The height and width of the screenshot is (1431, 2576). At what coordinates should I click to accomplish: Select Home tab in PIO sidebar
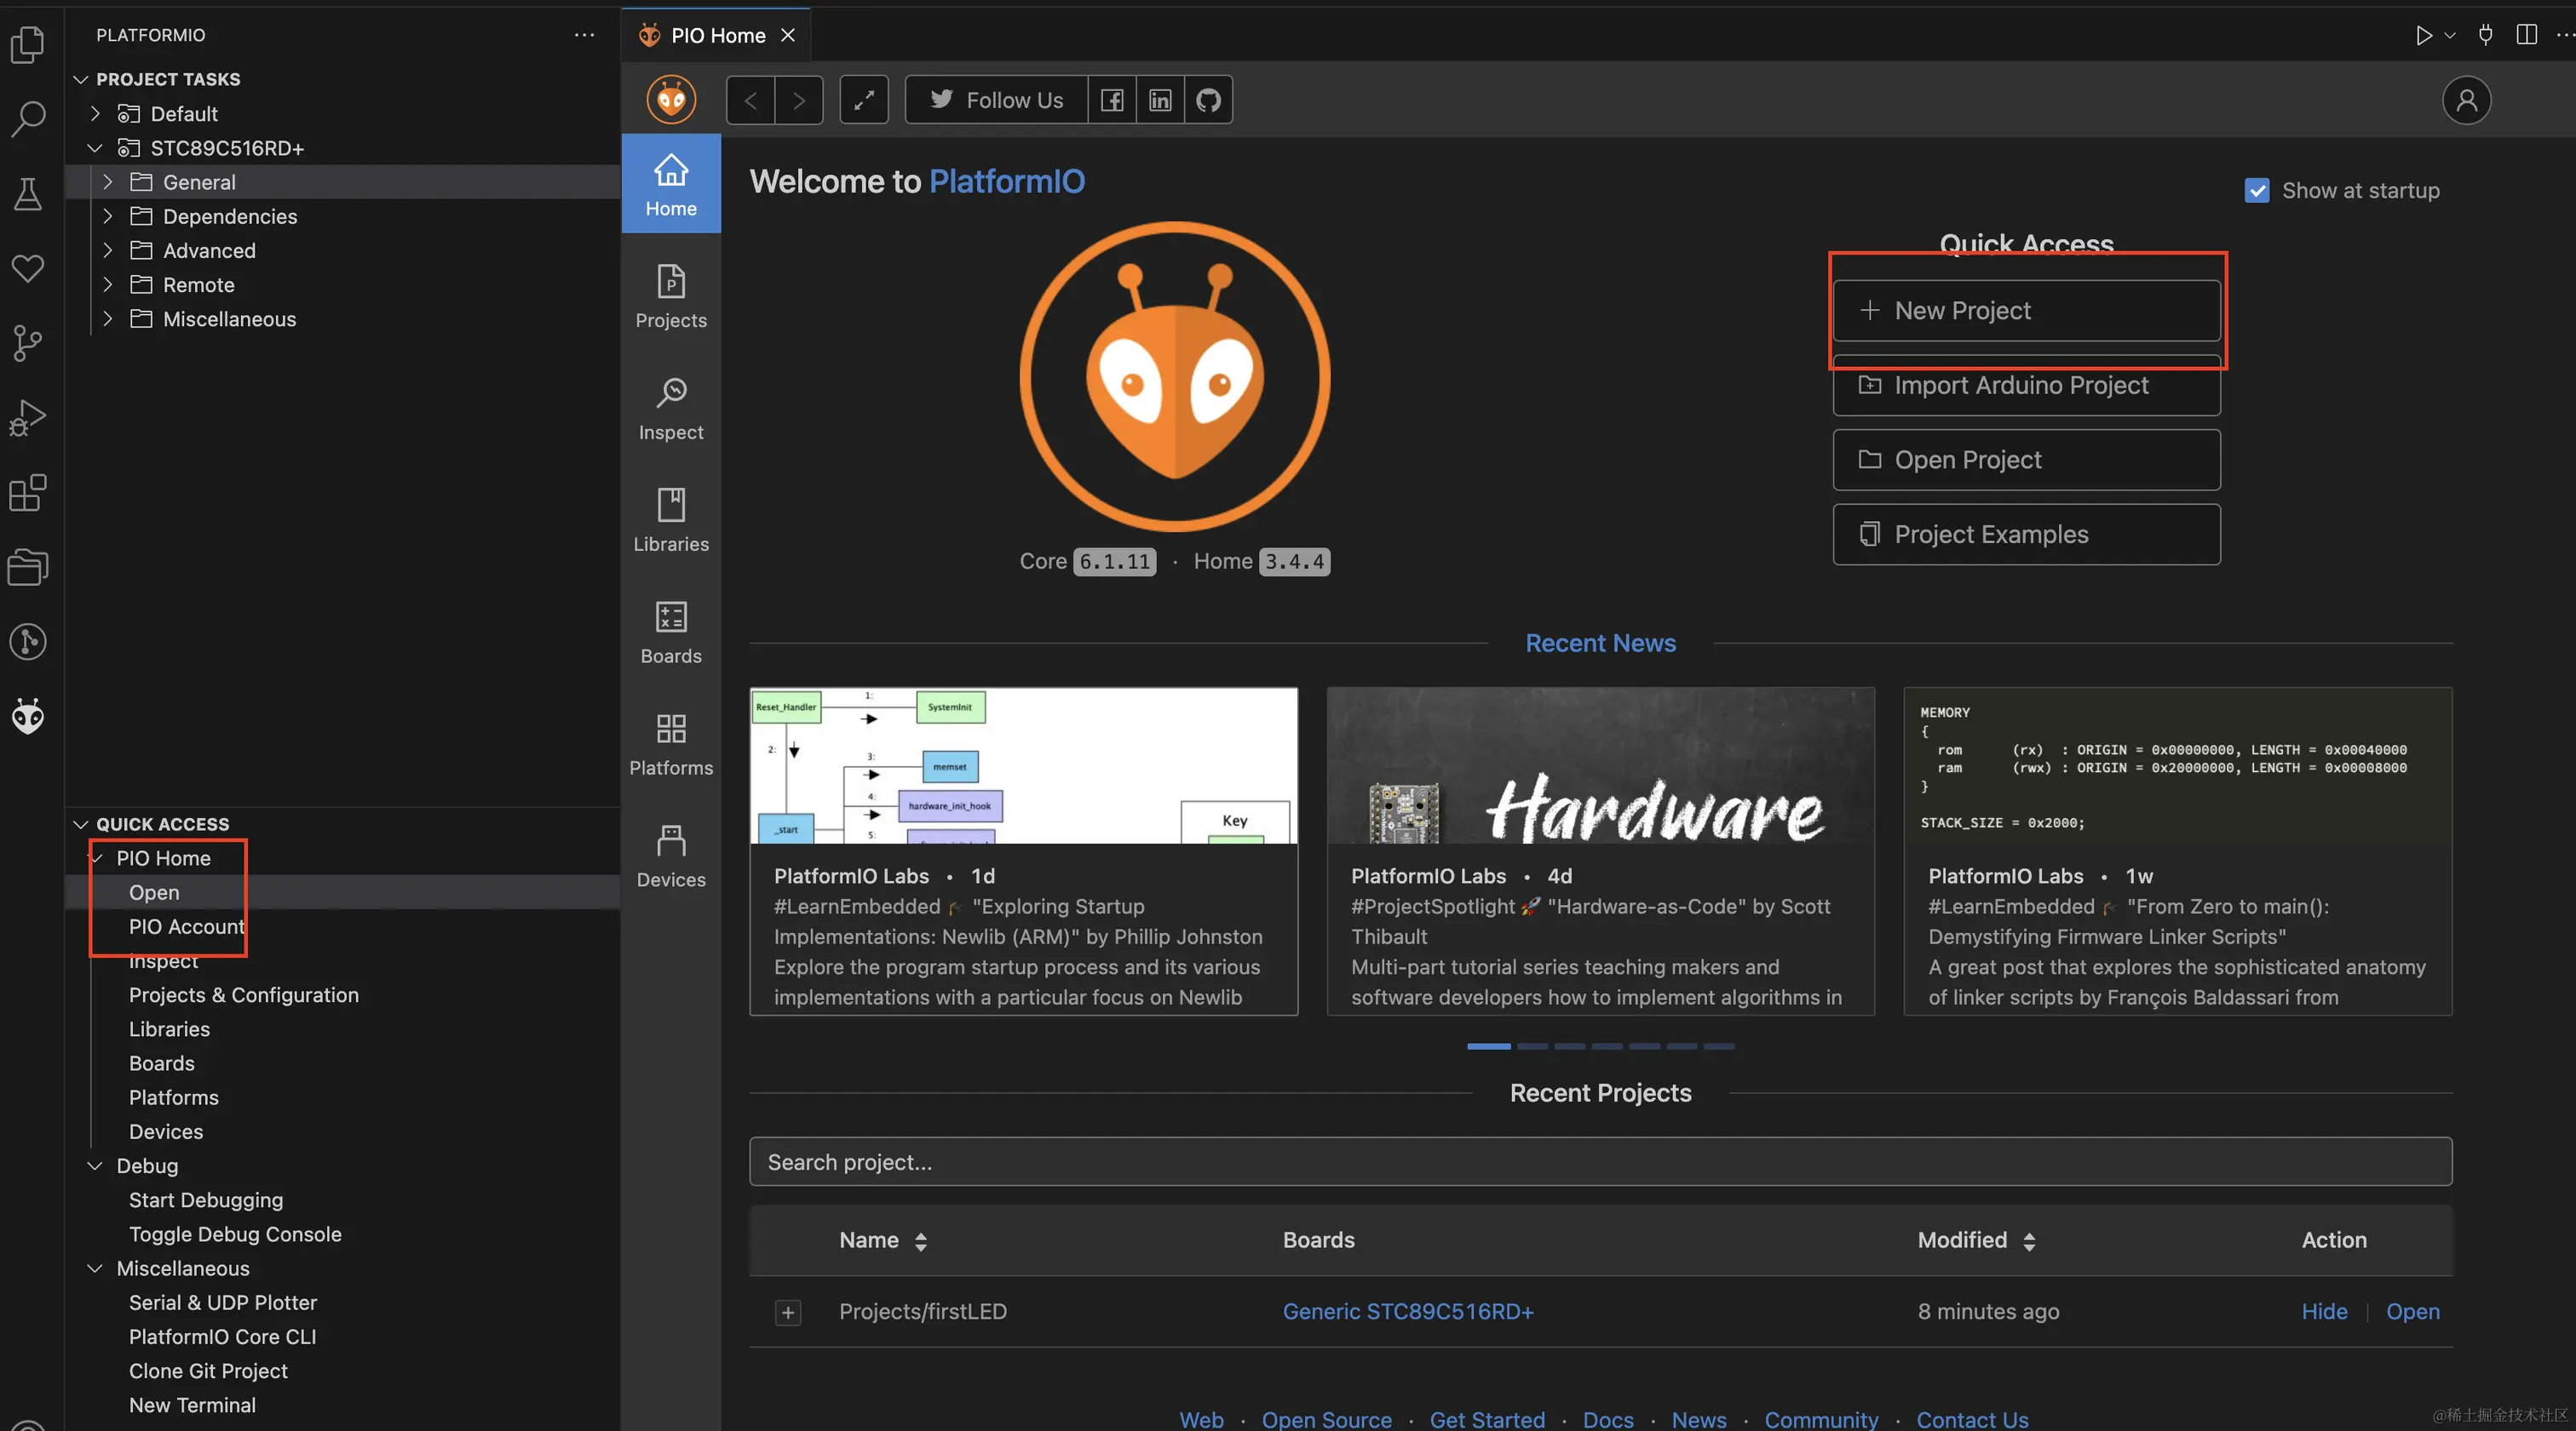point(670,185)
